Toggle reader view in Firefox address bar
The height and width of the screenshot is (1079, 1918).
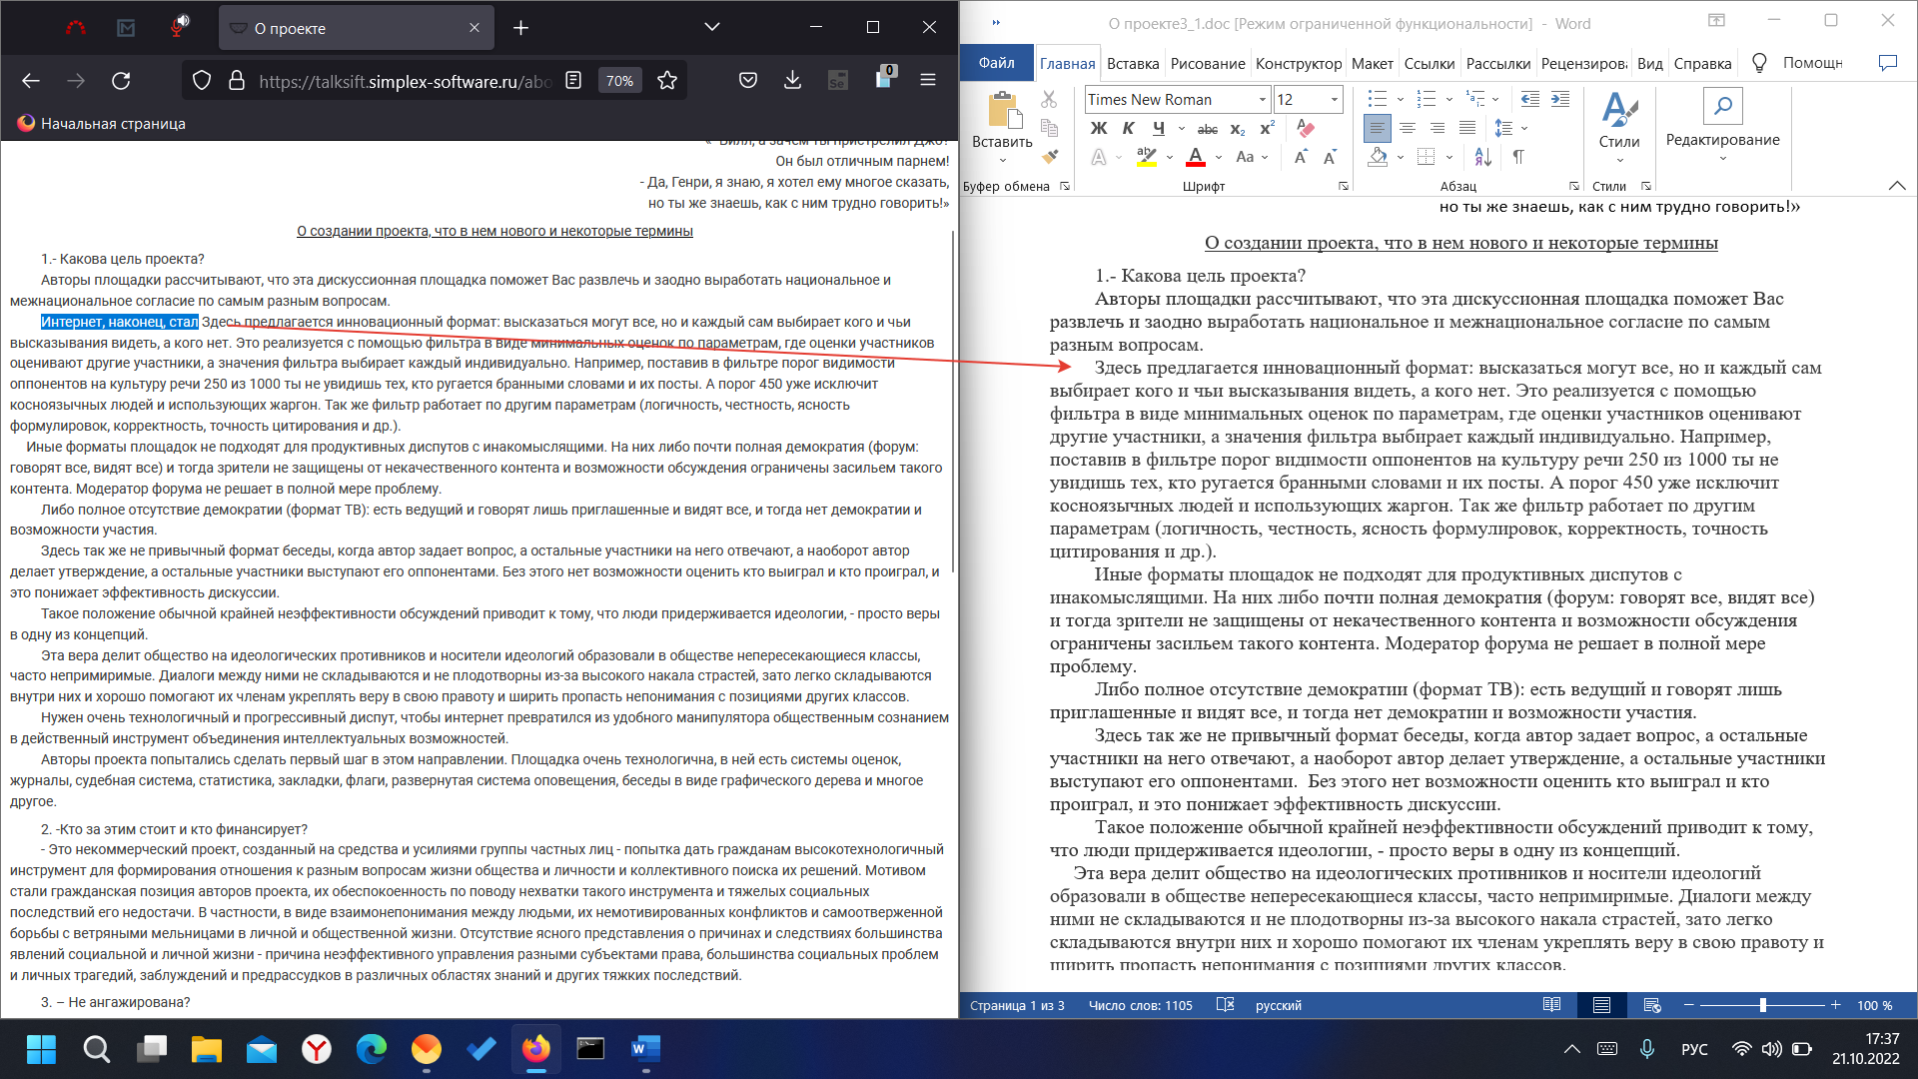tap(573, 81)
